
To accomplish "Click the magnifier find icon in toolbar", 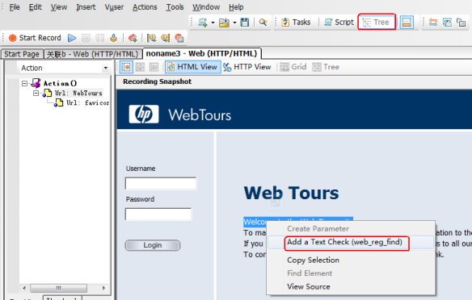I will 263,23.
